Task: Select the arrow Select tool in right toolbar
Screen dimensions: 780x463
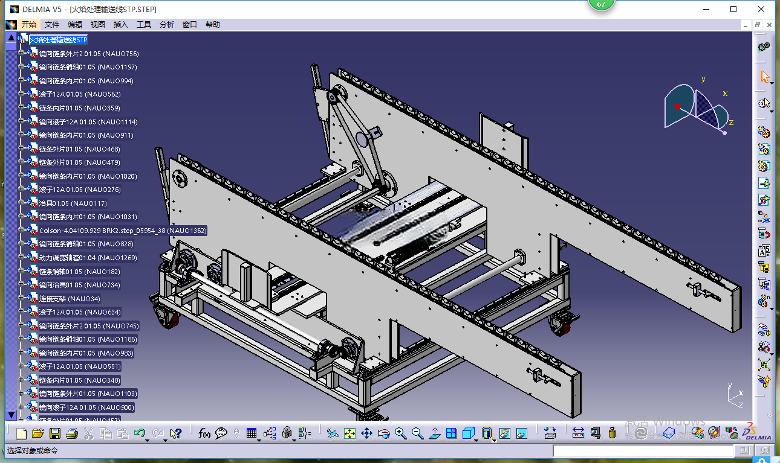Action: pos(765,77)
